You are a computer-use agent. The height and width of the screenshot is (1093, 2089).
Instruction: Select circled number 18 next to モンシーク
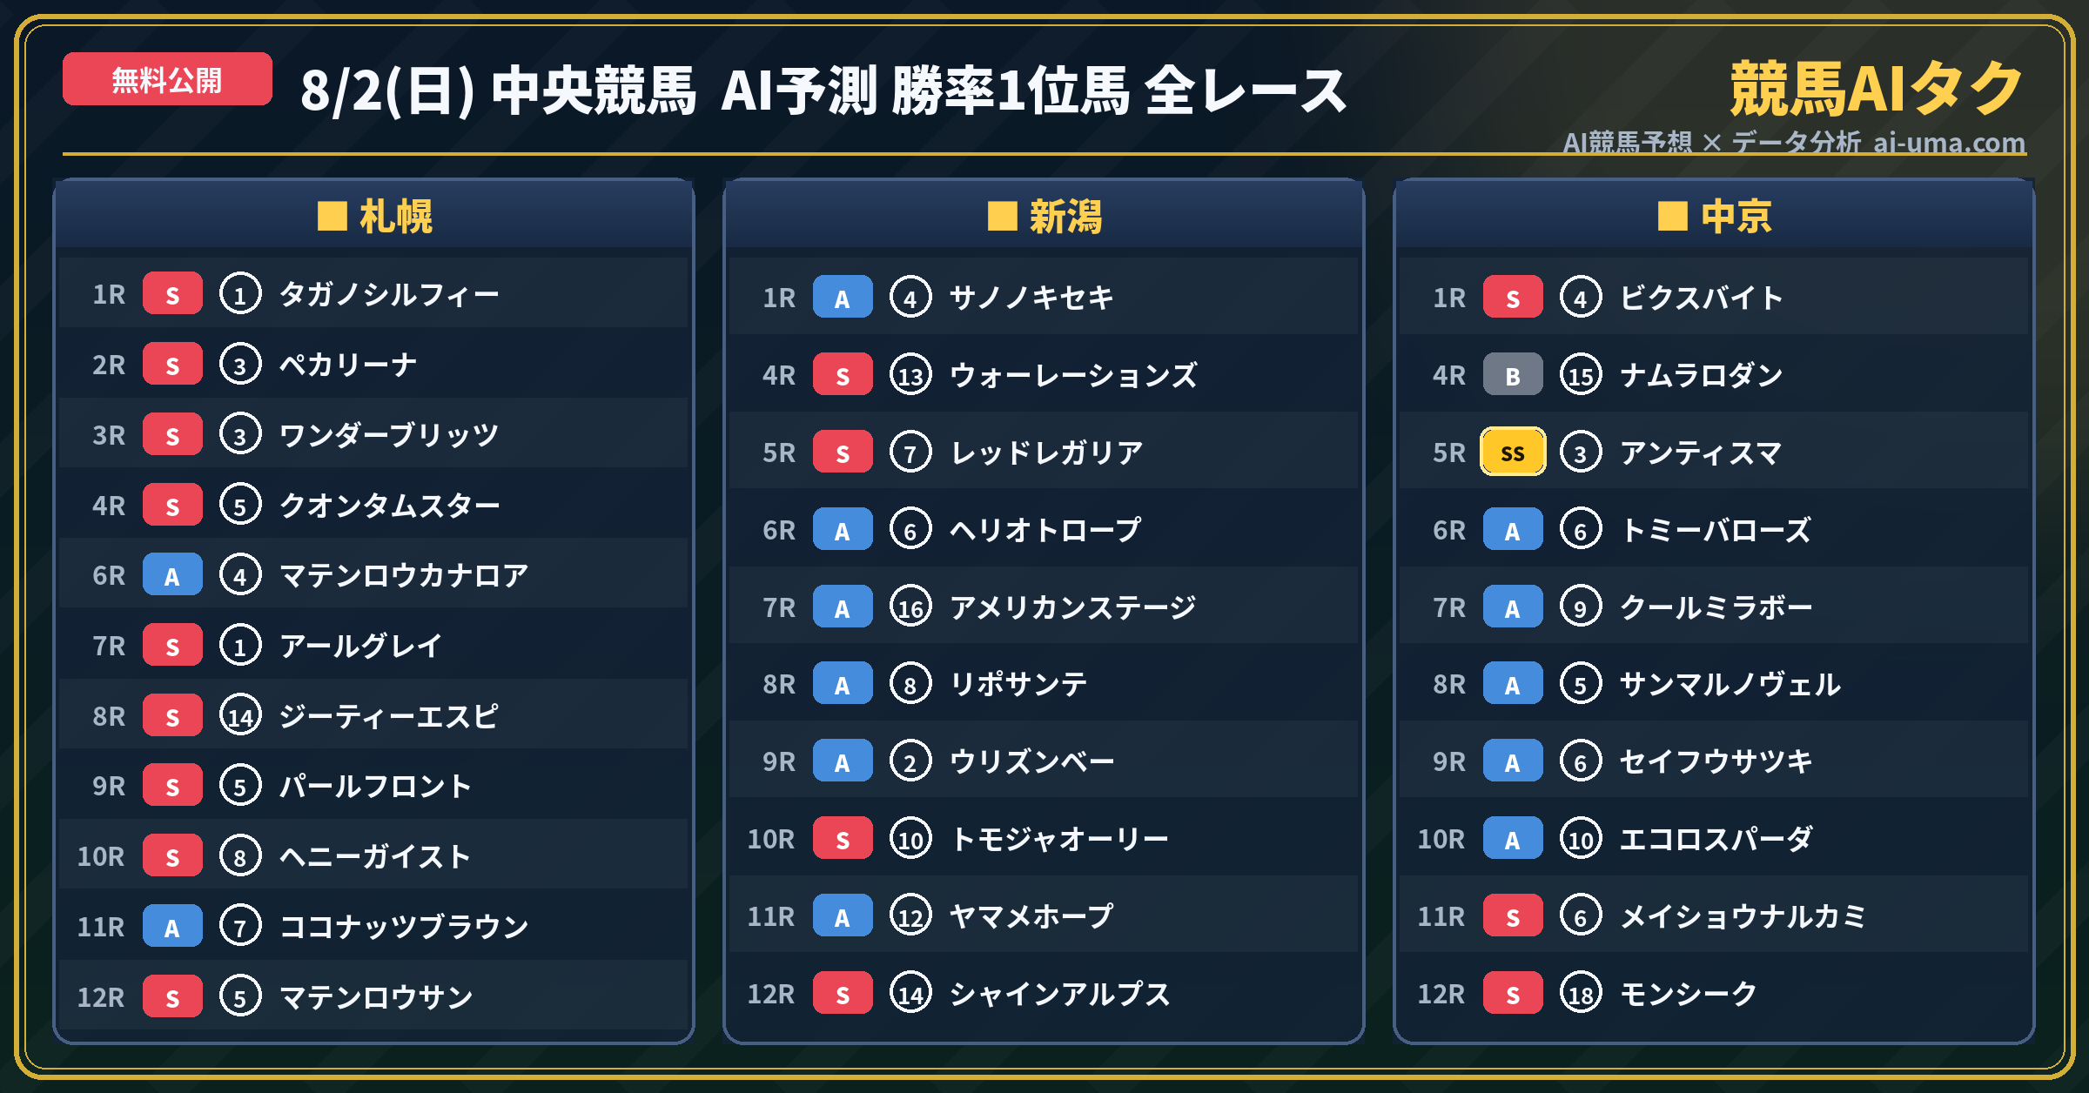coord(1581,994)
